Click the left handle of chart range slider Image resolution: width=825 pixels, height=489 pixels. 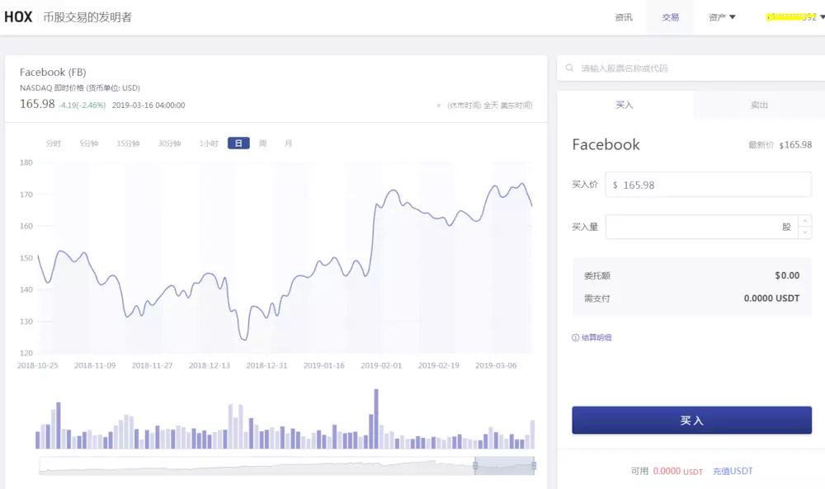tap(475, 466)
